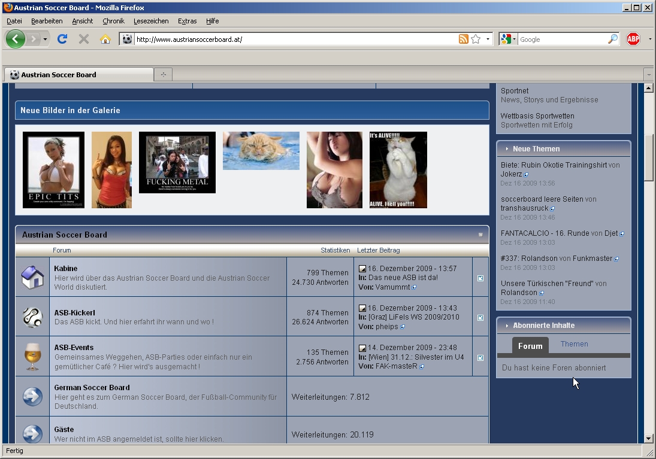
Task: Click the vertical scrollbar thumb
Action: tap(648, 157)
